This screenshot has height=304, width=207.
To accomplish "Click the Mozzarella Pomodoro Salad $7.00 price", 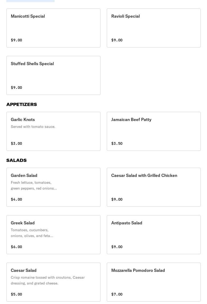I will 117,294.
